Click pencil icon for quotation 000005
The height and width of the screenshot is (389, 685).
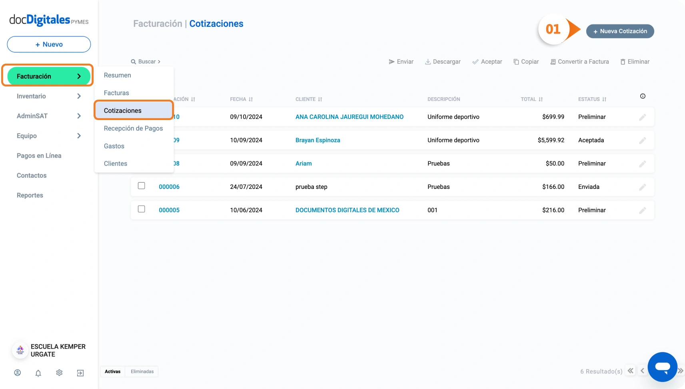[x=642, y=211]
